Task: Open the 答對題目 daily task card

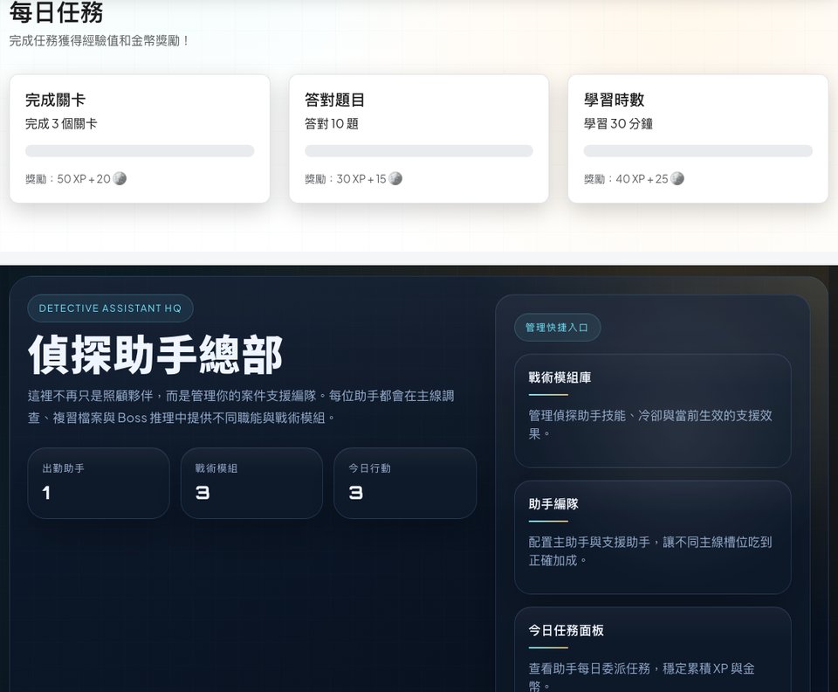Action: click(419, 139)
